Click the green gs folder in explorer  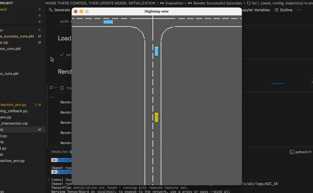click(x=2, y=30)
